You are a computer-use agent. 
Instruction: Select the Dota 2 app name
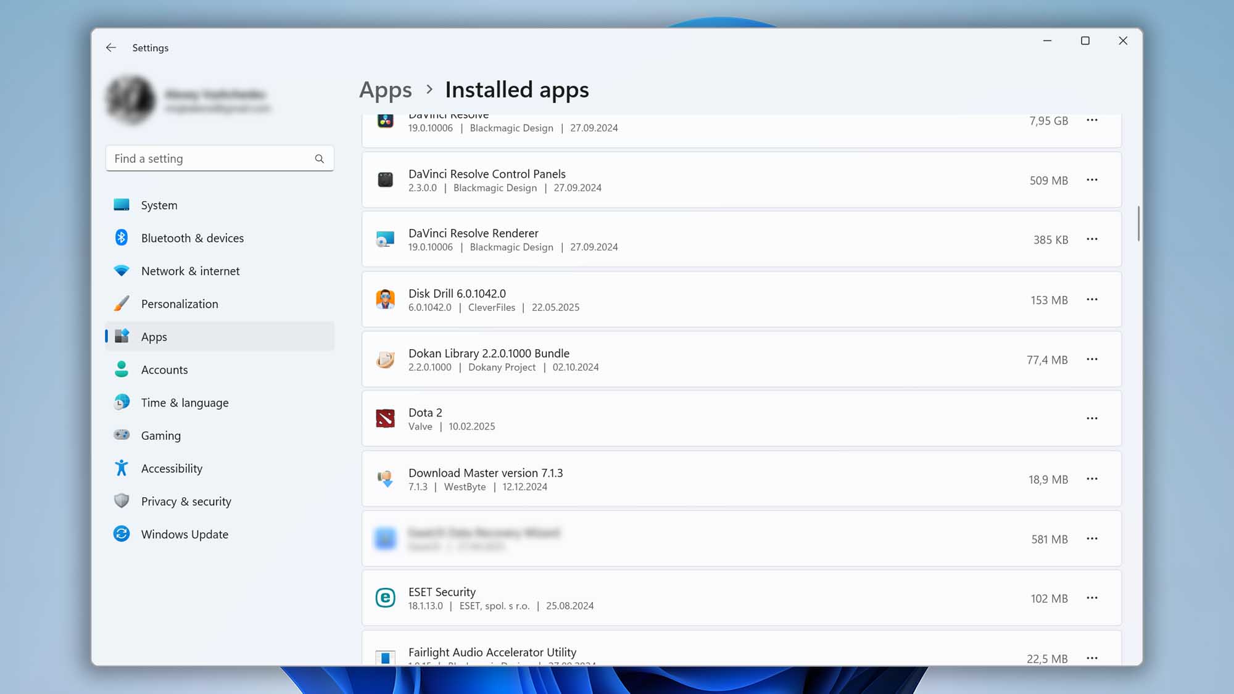click(x=425, y=412)
